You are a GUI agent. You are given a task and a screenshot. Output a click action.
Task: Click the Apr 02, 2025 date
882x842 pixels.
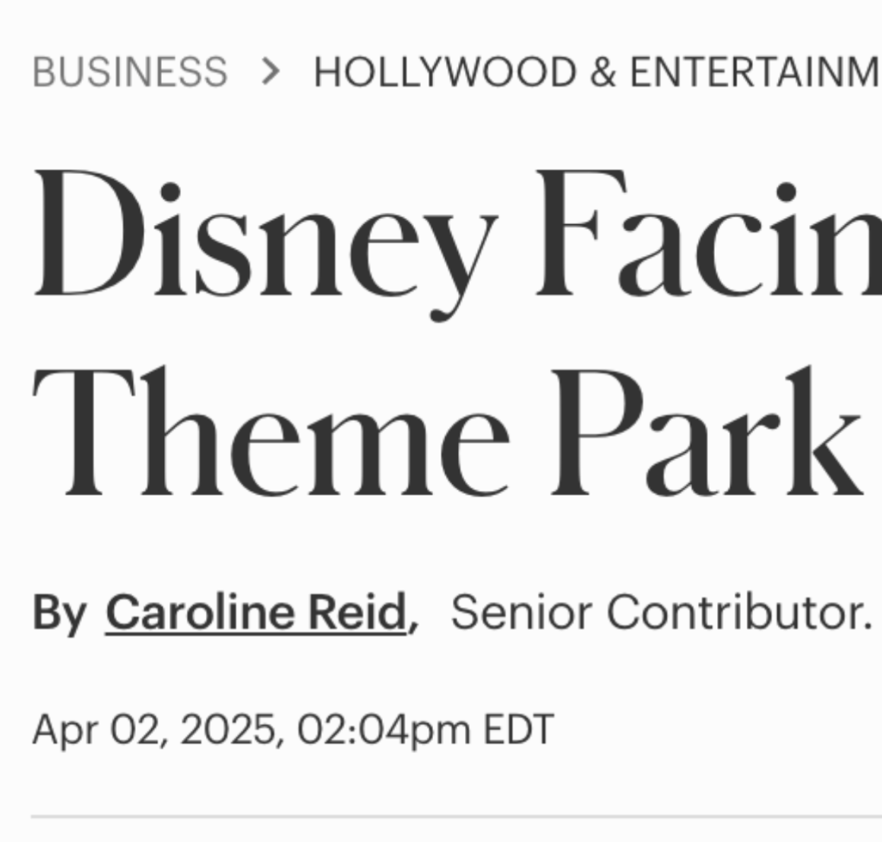coord(154,730)
